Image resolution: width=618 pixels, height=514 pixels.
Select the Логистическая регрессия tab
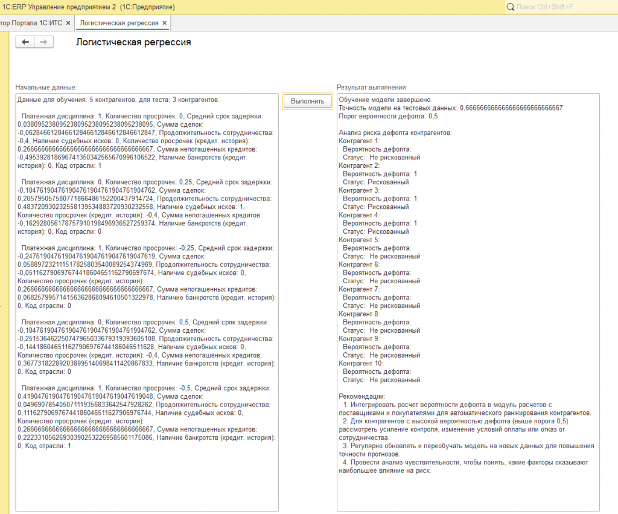click(x=119, y=23)
